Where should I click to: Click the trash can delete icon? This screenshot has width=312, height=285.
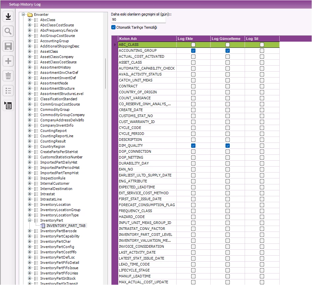tap(8, 76)
